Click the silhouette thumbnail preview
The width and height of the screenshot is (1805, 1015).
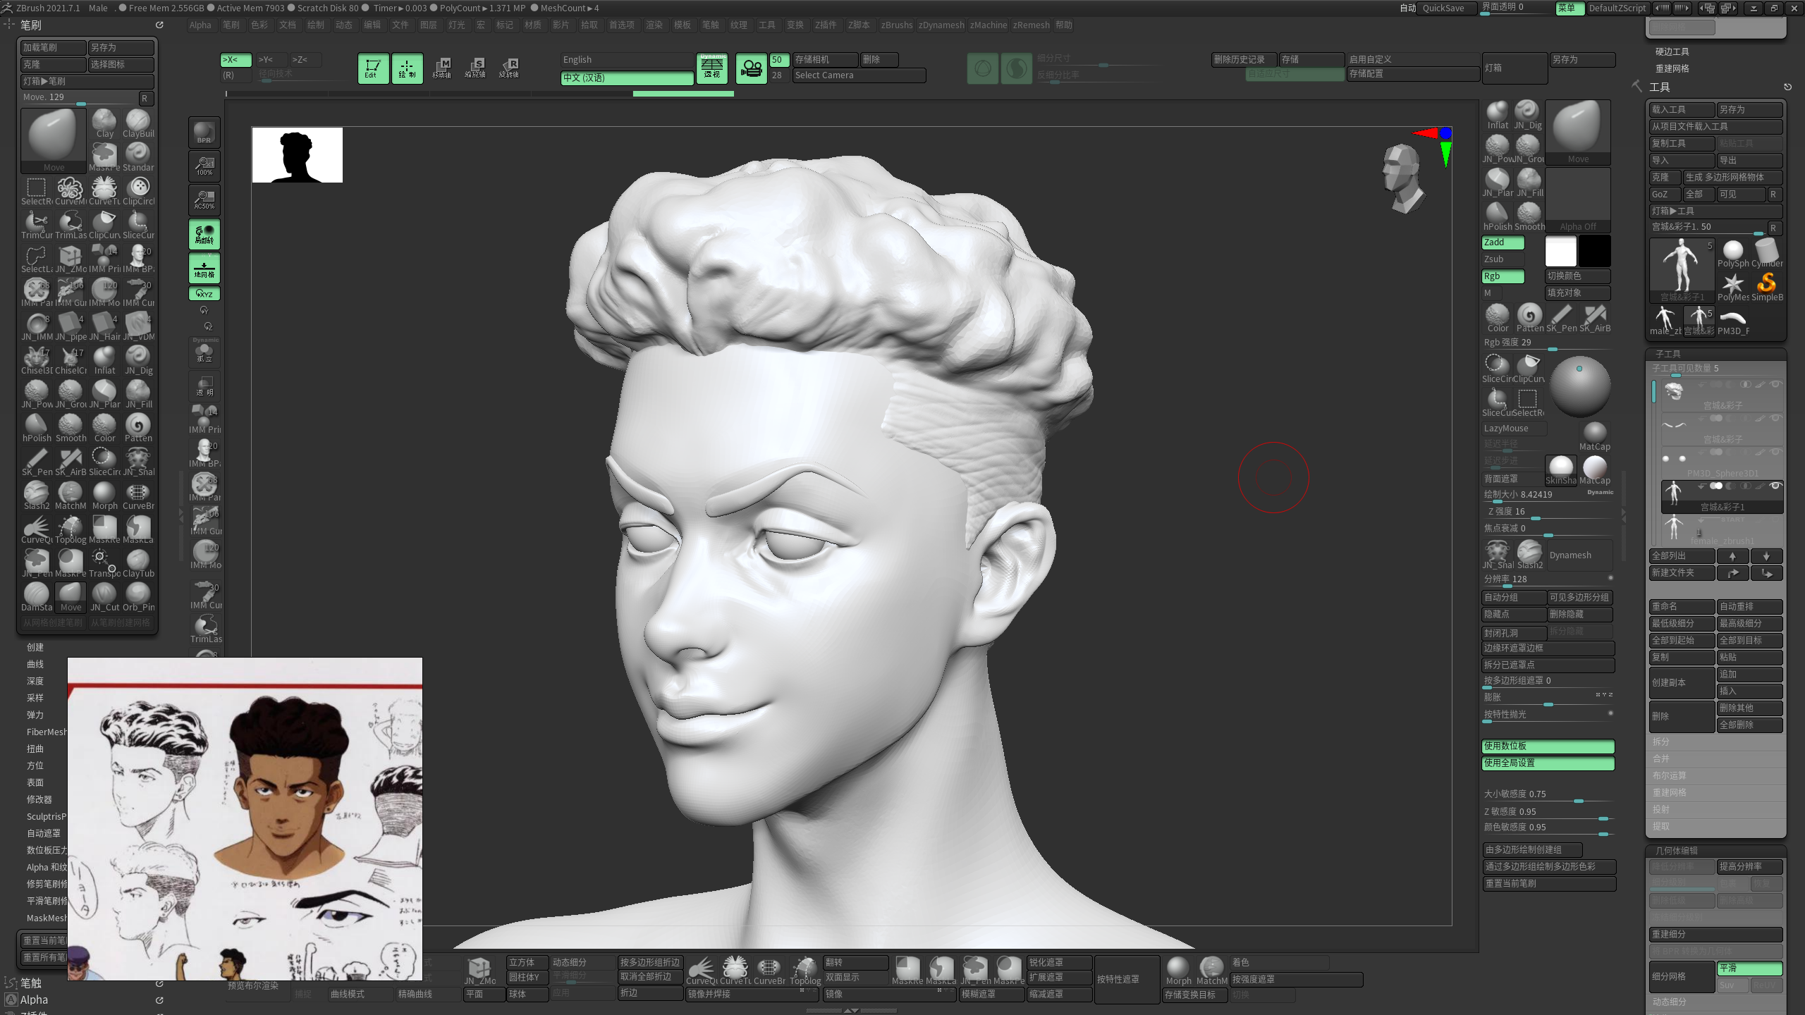click(298, 155)
